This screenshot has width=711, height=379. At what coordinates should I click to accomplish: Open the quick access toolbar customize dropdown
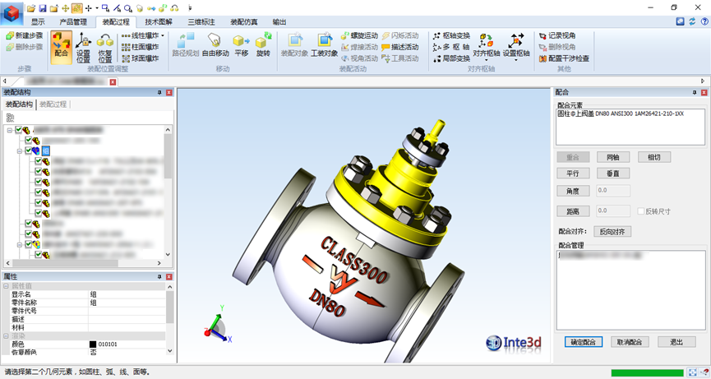point(190,8)
